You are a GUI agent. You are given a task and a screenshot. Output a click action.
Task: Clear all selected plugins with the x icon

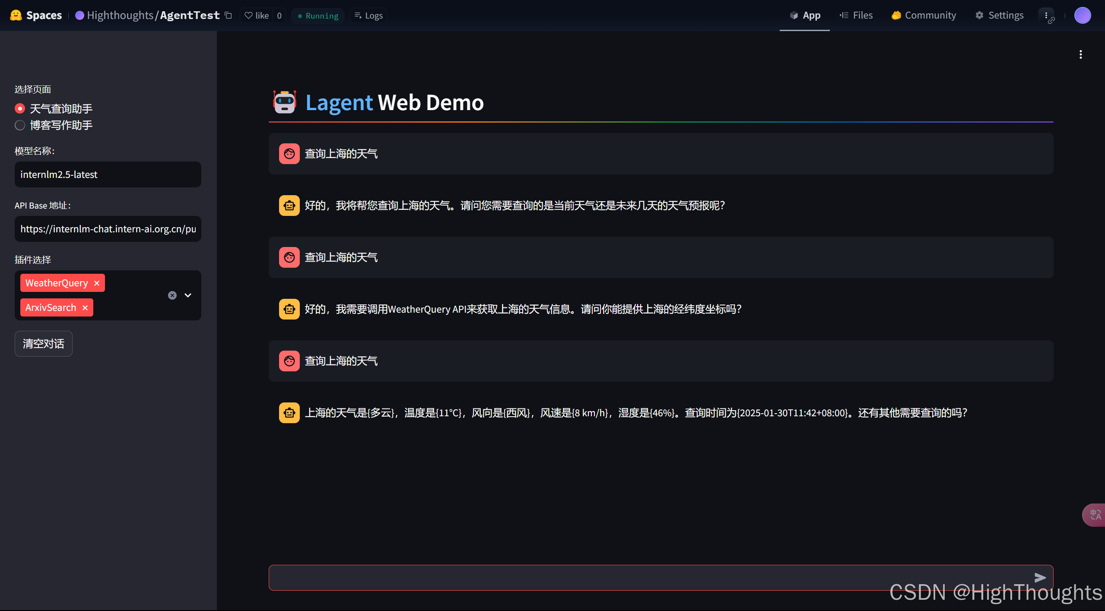(x=172, y=295)
